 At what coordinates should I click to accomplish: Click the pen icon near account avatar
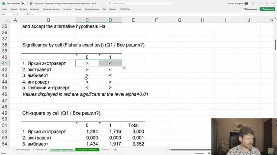(253, 3)
